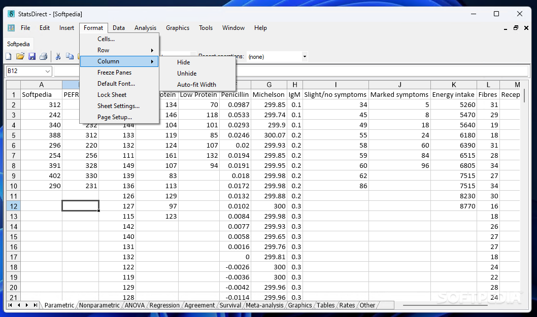Image resolution: width=537 pixels, height=317 pixels.
Task: Click cell with value 8770
Action: (x=453, y=206)
